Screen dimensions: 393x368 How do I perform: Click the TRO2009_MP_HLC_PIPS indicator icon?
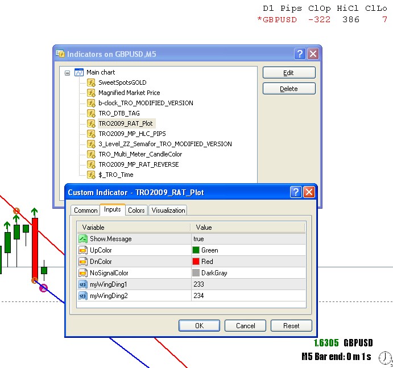[x=91, y=134]
